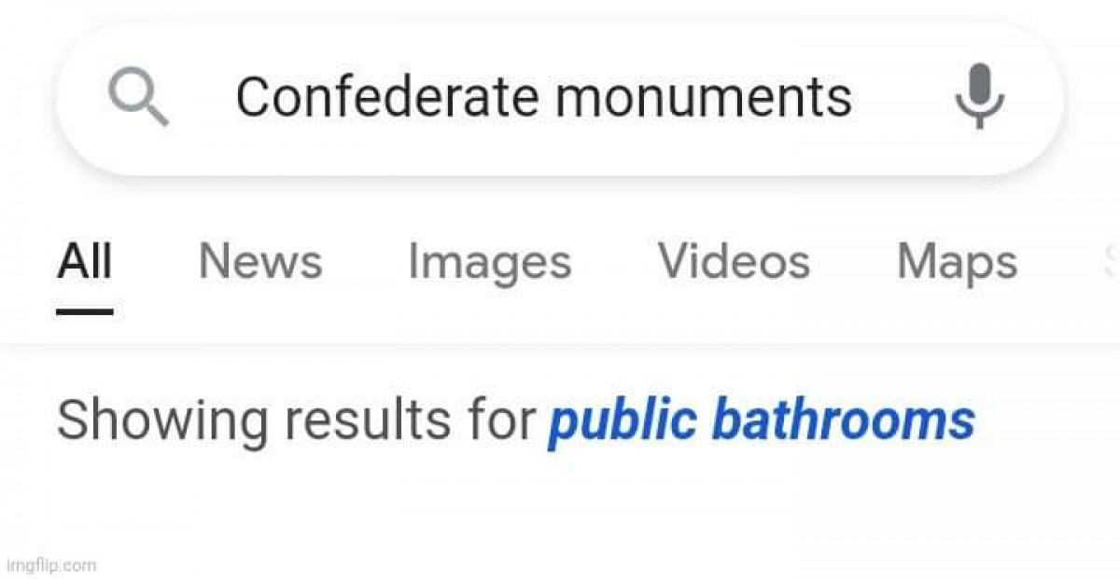Click the "public bathrooms" corrected results link

coord(761,420)
